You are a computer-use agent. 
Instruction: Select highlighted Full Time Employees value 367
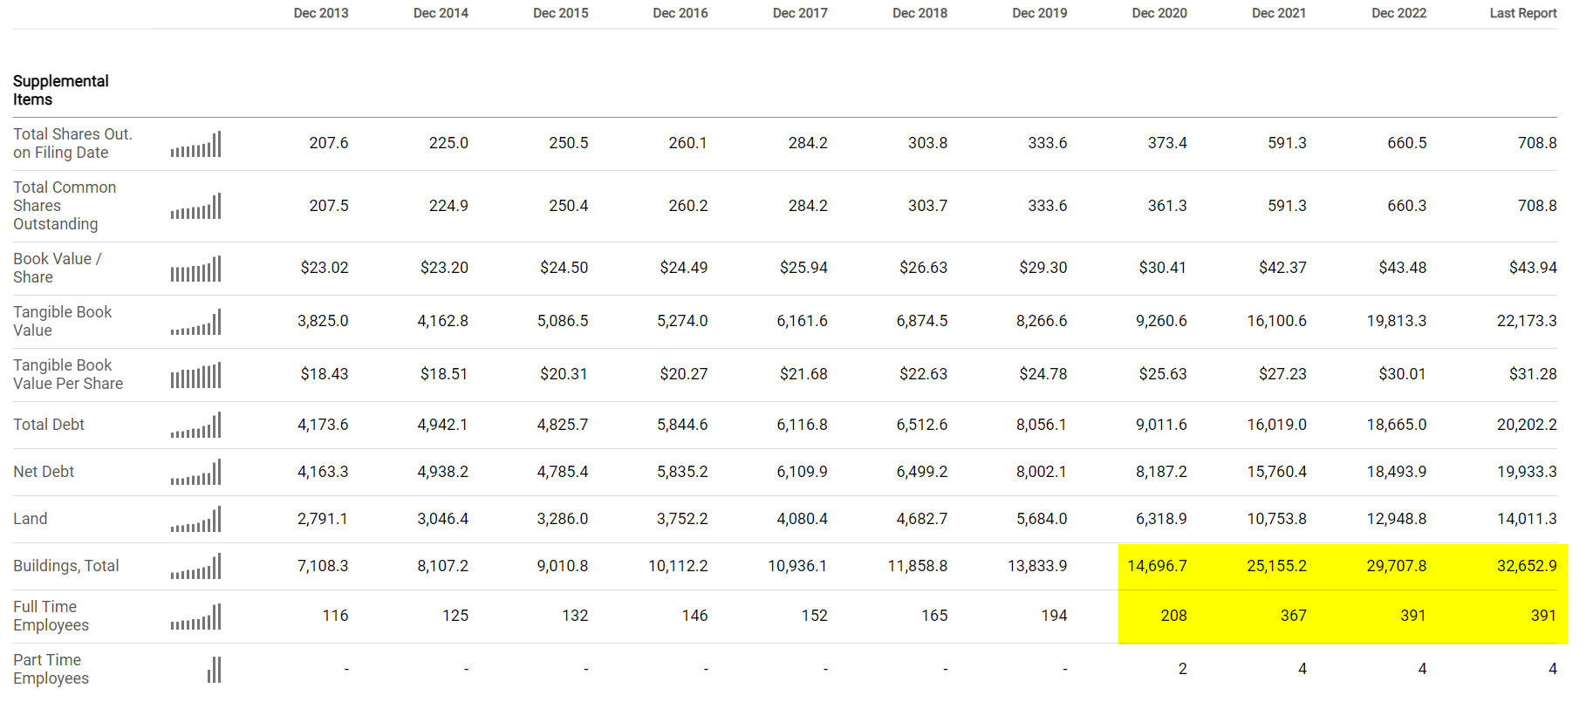(x=1293, y=616)
